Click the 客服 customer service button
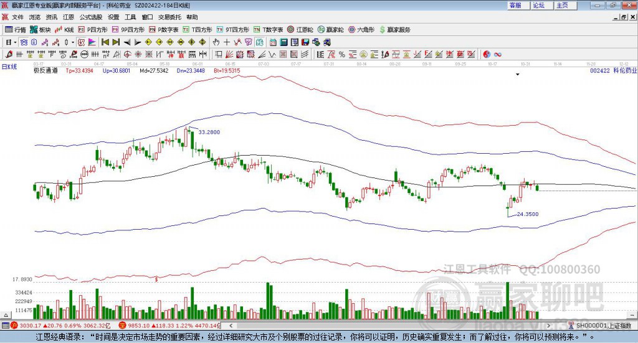The image size is (638, 343). point(518,5)
